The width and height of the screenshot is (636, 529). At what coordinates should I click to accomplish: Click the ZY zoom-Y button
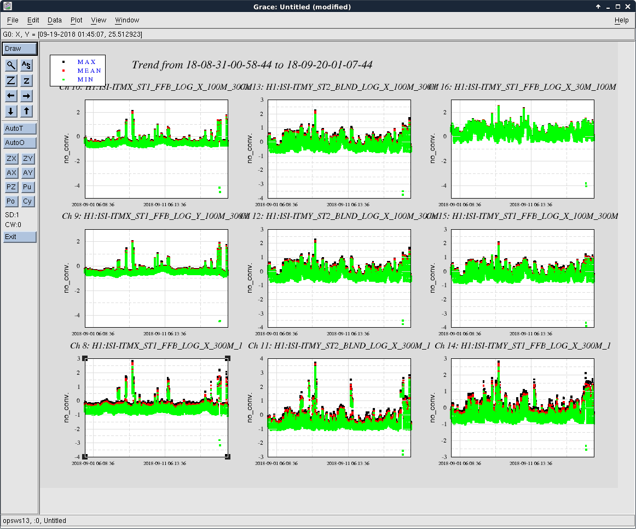click(27, 159)
